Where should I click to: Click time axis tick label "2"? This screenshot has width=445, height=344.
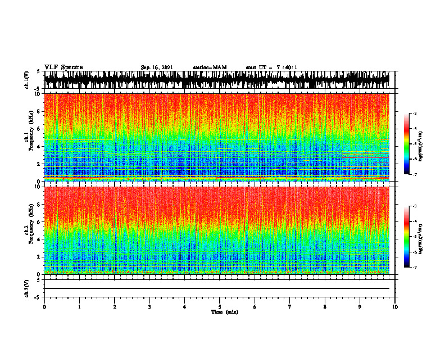click(115, 307)
